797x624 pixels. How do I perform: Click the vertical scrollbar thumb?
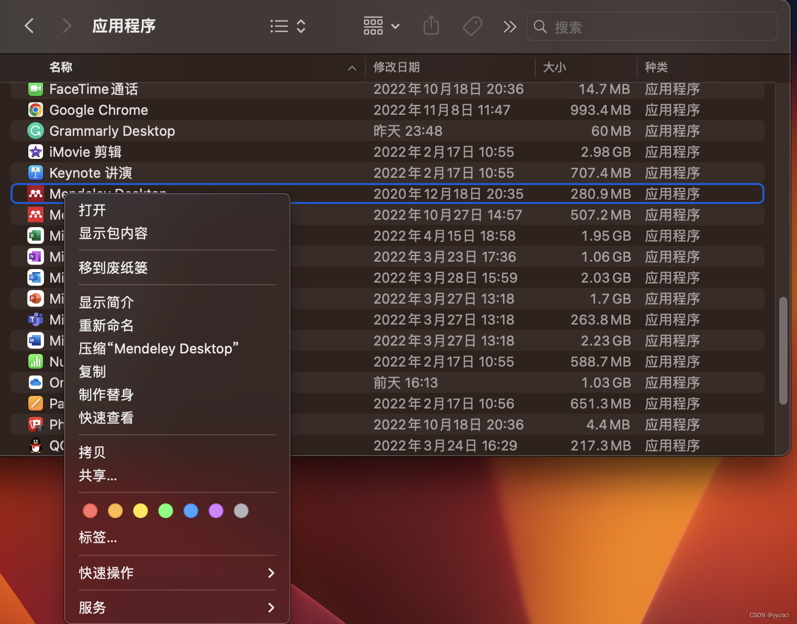click(783, 351)
